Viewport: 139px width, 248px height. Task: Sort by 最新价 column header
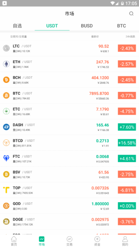(x=95, y=36)
